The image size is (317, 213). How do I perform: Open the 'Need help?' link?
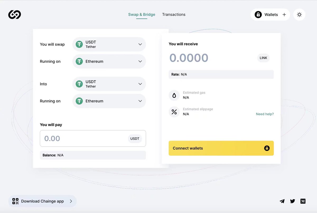tap(265, 114)
